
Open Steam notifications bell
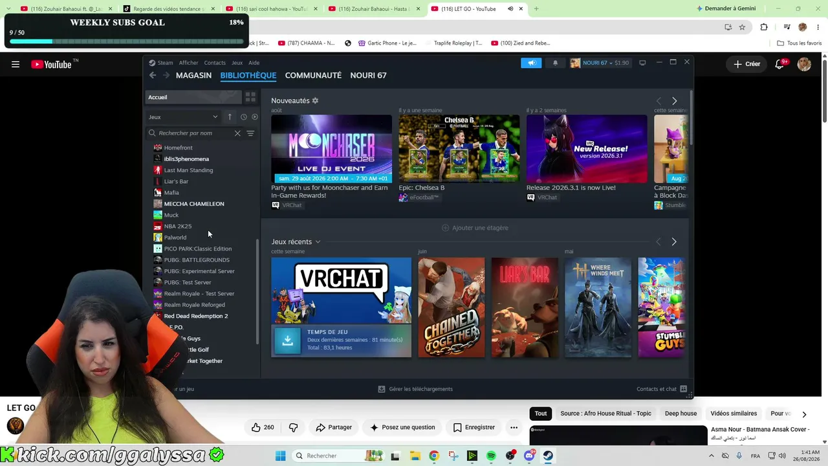(555, 63)
